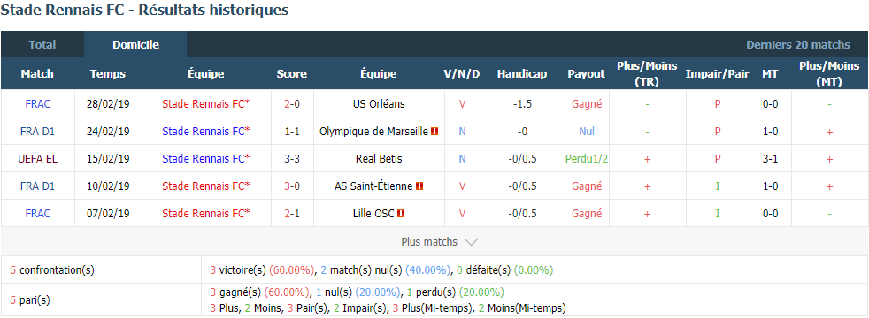Open the Real Betis team link
Screen dimensions: 869x318
click(x=379, y=159)
